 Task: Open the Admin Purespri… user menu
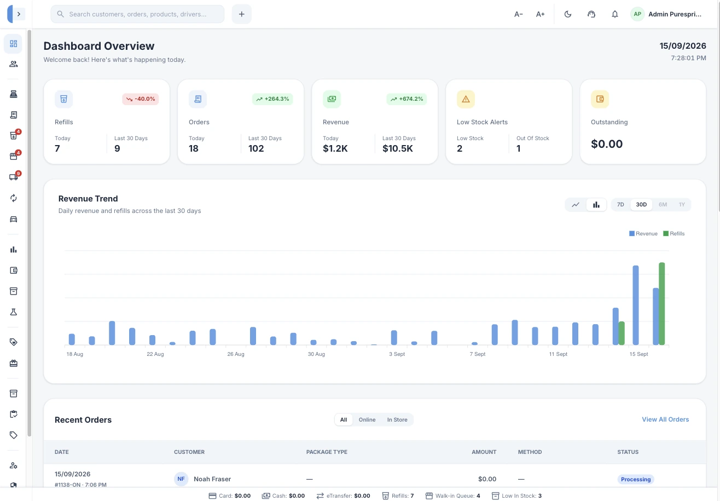666,14
